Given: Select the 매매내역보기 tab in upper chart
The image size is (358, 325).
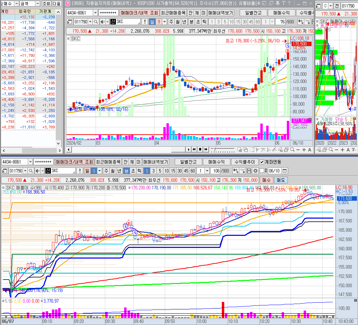Looking at the screenshot, I should pyautogui.click(x=220, y=13).
